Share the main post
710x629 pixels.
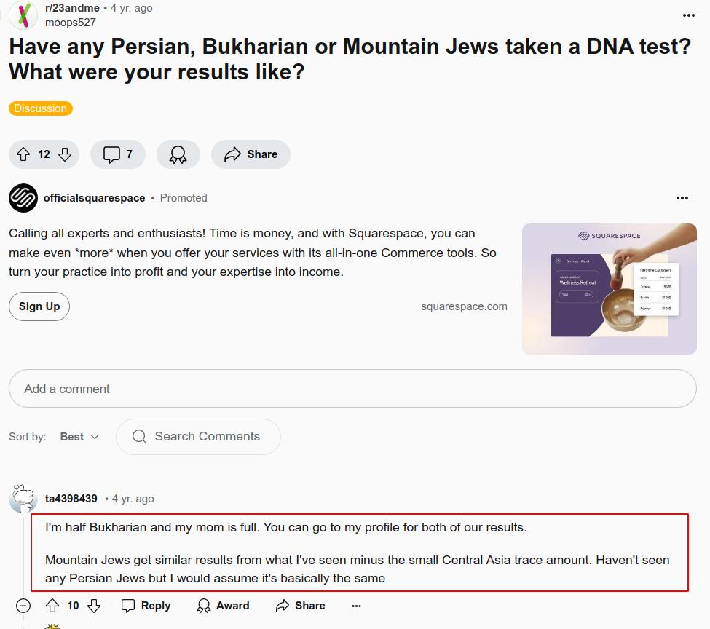pos(251,154)
